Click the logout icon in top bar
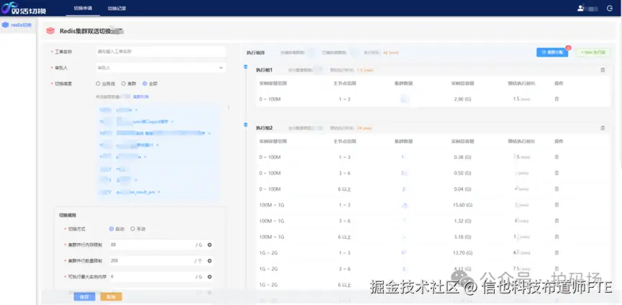The width and height of the screenshot is (622, 305). (610, 8)
